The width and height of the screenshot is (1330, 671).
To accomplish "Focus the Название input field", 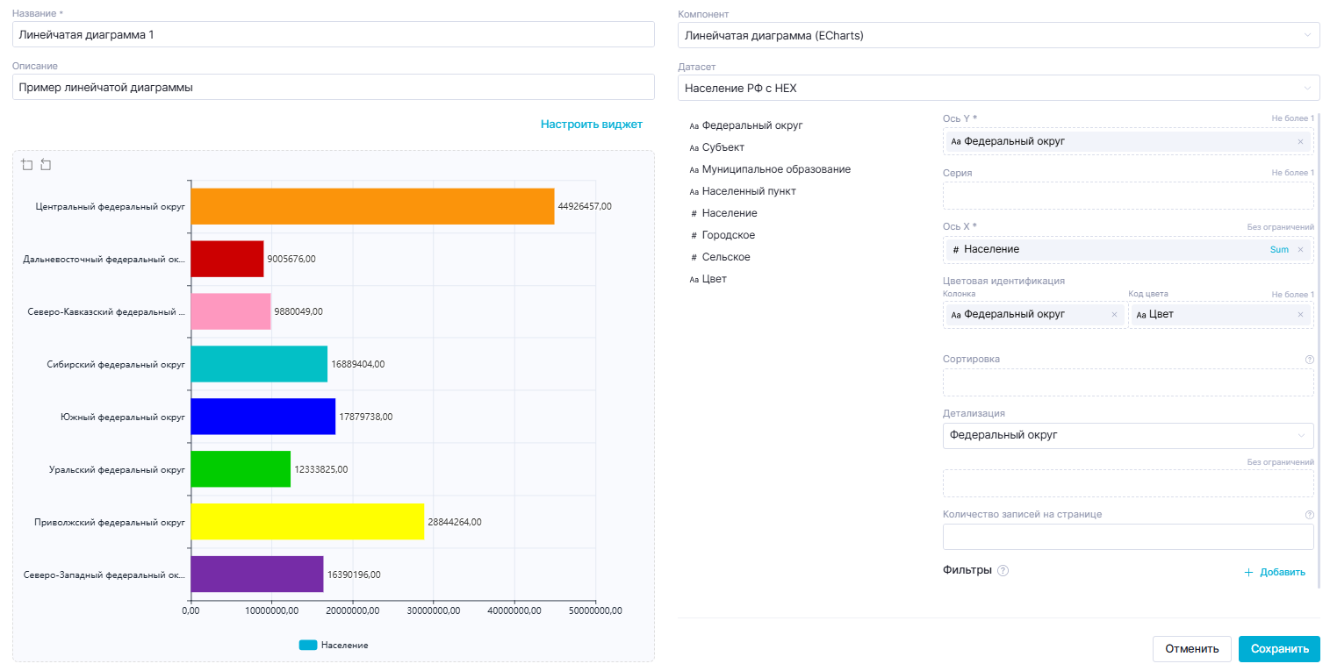I will [334, 34].
